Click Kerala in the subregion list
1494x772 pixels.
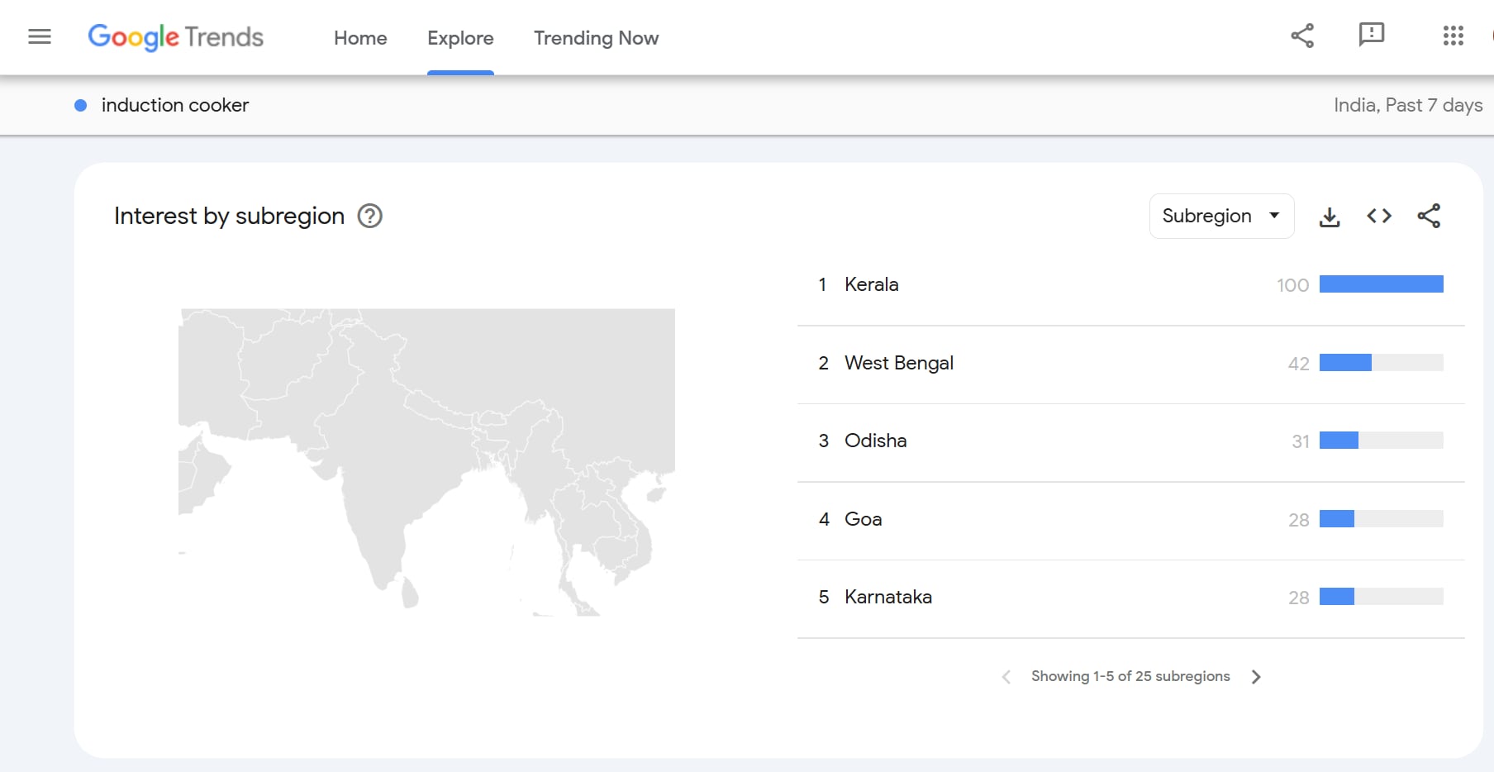tap(871, 284)
